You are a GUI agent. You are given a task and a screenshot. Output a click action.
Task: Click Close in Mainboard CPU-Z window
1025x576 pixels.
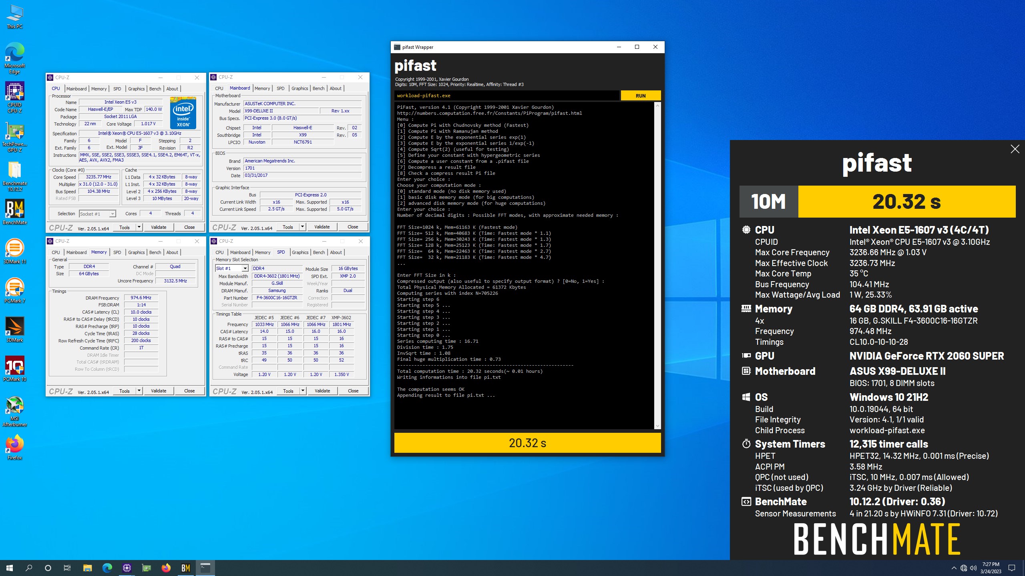point(353,227)
